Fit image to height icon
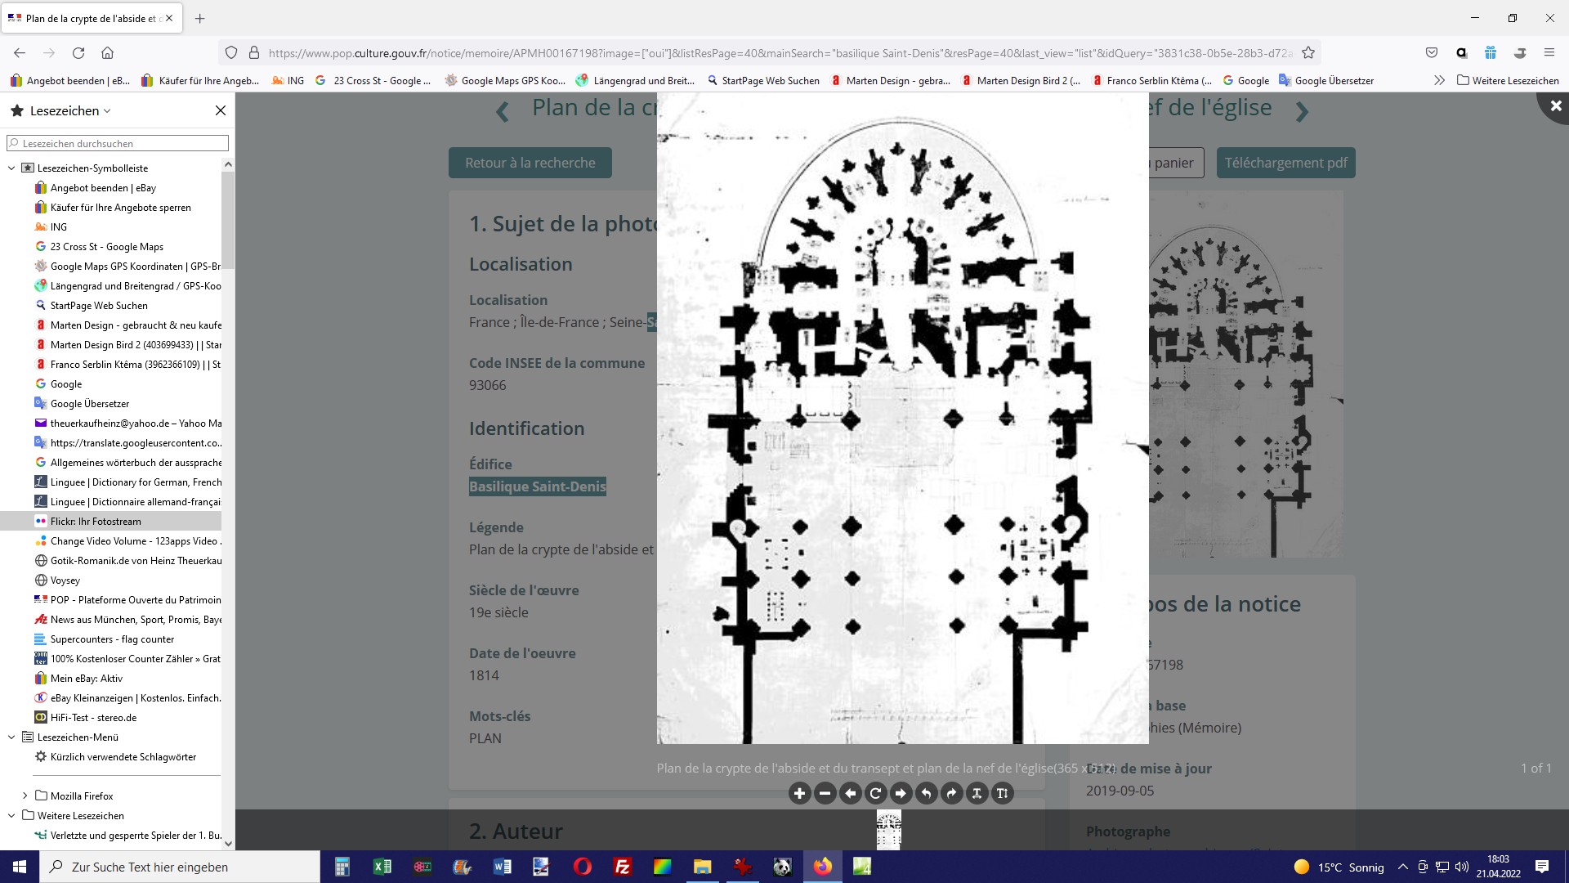 [x=1002, y=793]
